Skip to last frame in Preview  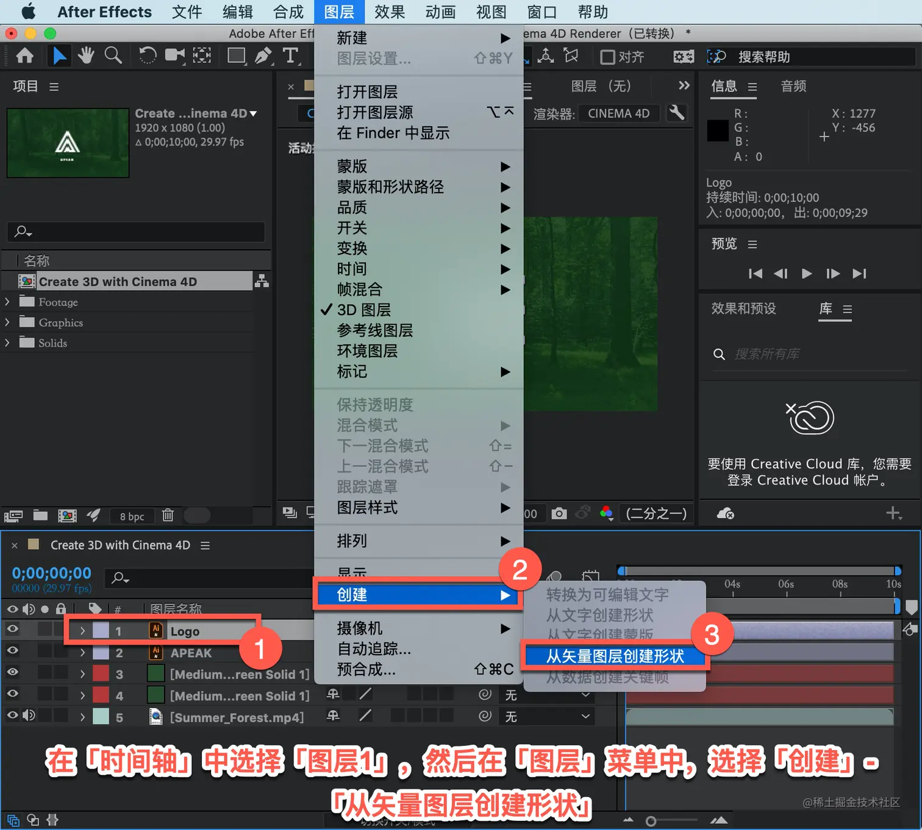(859, 274)
